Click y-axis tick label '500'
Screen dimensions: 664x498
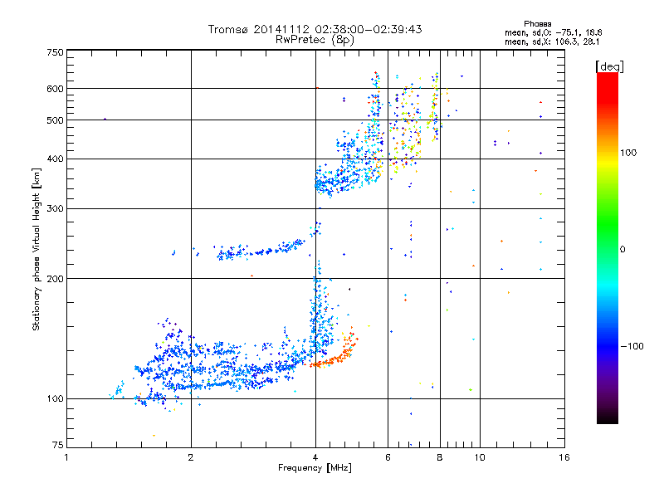click(55, 120)
